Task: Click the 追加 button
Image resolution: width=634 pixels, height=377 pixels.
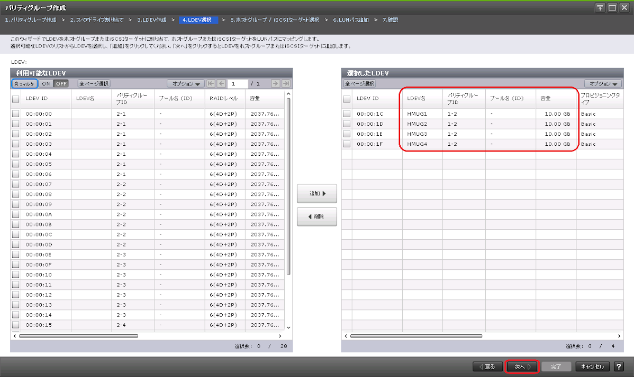Action: (x=316, y=194)
